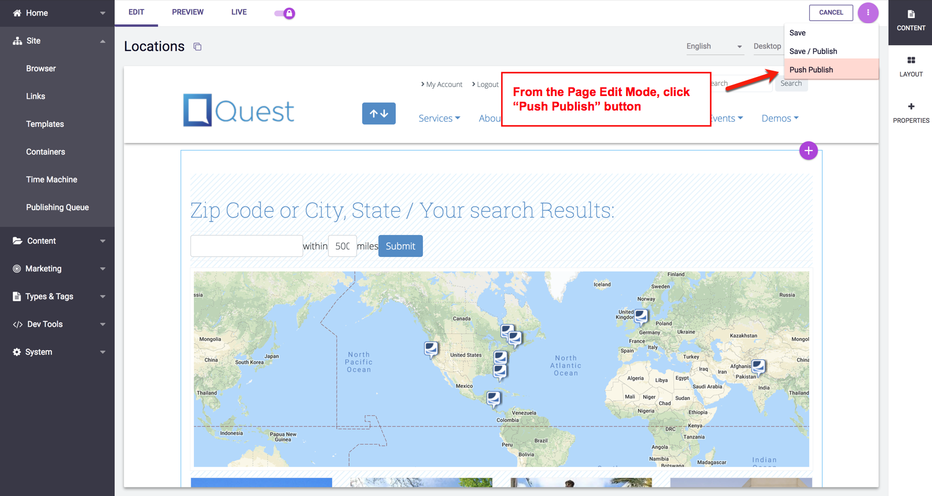Switch to the Preview tab
The width and height of the screenshot is (932, 496).
(187, 12)
